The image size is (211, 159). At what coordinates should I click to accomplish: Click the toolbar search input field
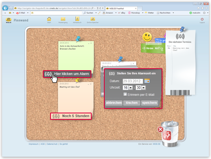tap(56, 13)
